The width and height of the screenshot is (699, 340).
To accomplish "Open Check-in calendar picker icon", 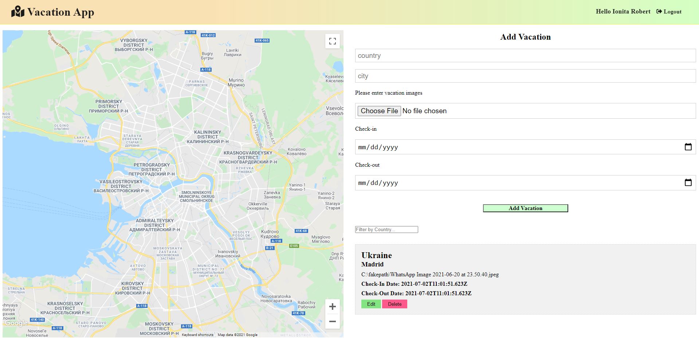I will coord(688,147).
